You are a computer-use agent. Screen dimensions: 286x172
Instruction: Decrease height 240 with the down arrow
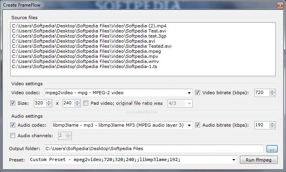(x=77, y=105)
